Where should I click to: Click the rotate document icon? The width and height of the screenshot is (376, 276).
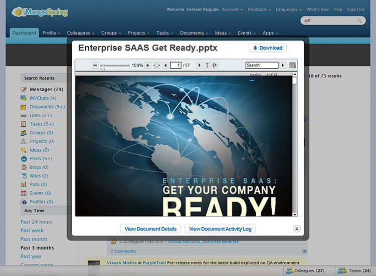[215, 65]
